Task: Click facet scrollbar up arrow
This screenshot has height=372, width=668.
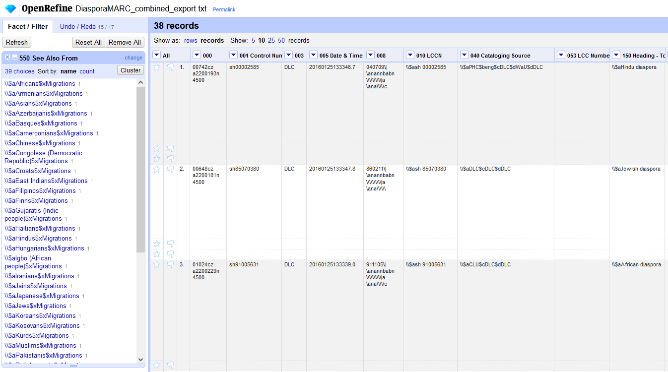Action: 140,82
